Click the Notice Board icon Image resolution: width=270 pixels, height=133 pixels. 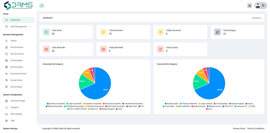point(6,87)
